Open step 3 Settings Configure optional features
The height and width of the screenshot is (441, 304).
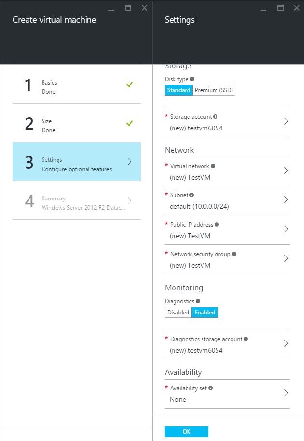76,162
